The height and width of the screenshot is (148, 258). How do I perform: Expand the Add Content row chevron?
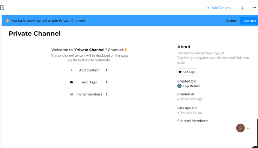click(x=106, y=70)
